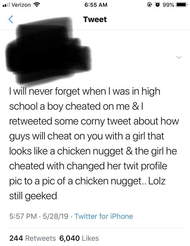Tap the 5/28/19 tweet date
Image resolution: width=190 pixels, height=246 pixels.
coord(56,216)
